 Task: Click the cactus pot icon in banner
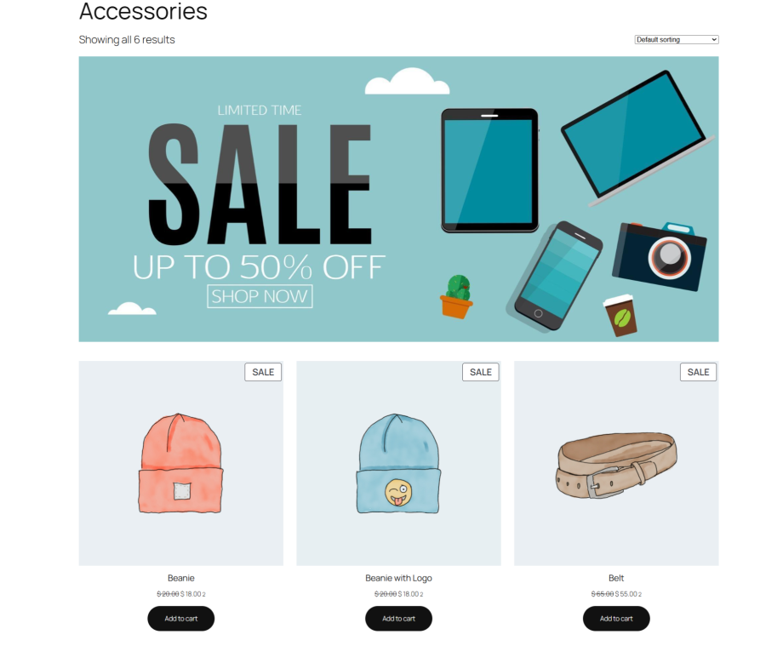click(456, 296)
